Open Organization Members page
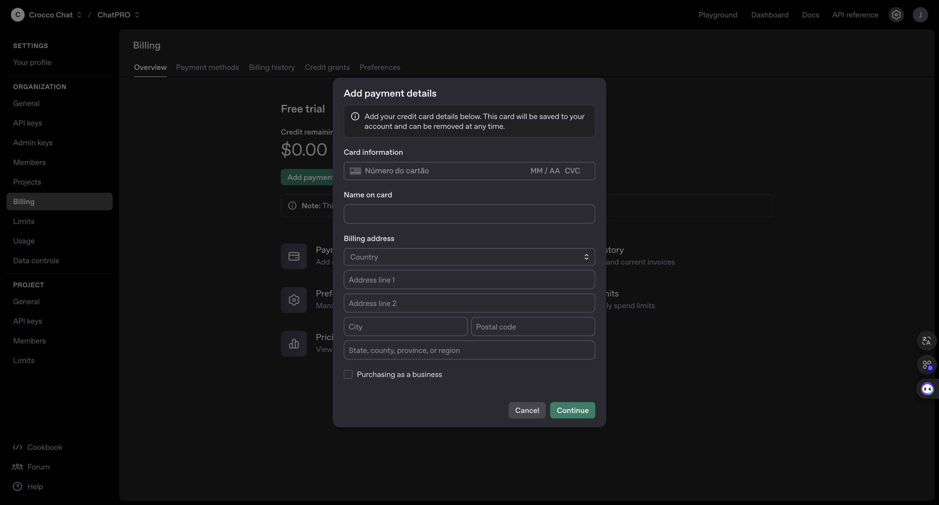This screenshot has height=505, width=939. pyautogui.click(x=59, y=162)
